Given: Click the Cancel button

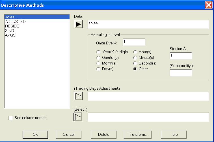Looking at the screenshot, I should pos(69,134).
